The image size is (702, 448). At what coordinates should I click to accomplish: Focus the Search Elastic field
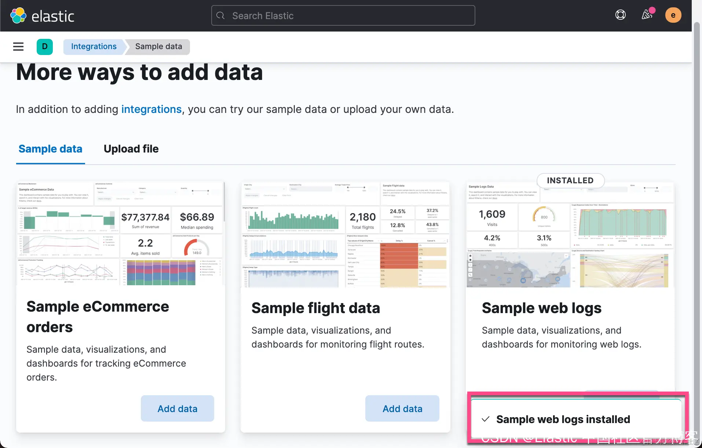[x=343, y=15]
